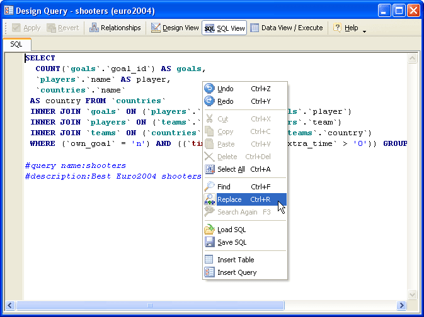Choose Replace Ctrl+R menu entry

(x=244, y=199)
